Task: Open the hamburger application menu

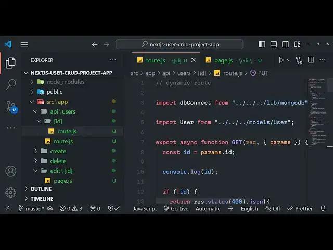Action: 24,44
